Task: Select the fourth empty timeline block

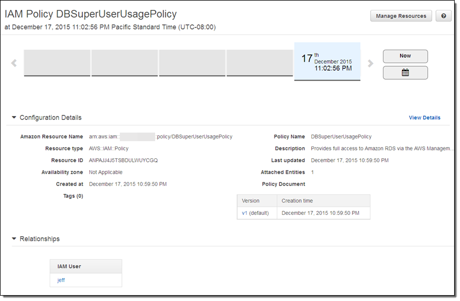Action: click(x=259, y=63)
